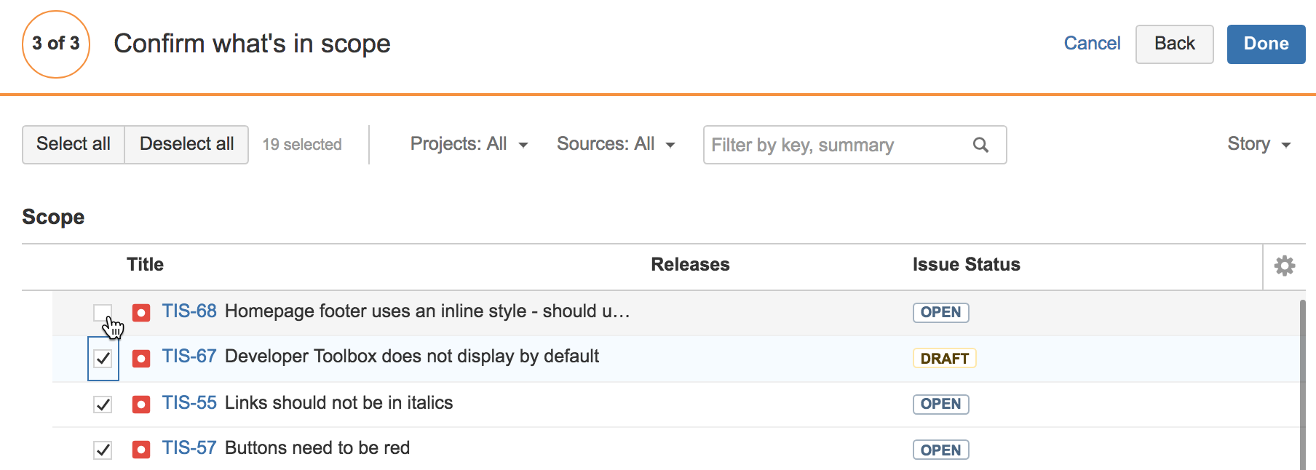Click the red bug icon for TIS-55
The width and height of the screenshot is (1316, 470).
[141, 404]
